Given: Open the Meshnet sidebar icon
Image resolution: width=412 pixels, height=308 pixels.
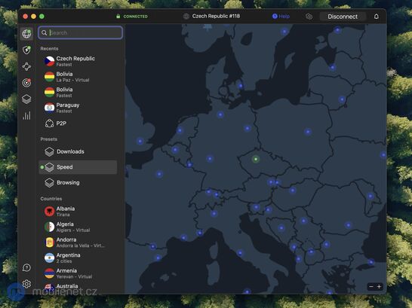Looking at the screenshot, I should pos(26,66).
